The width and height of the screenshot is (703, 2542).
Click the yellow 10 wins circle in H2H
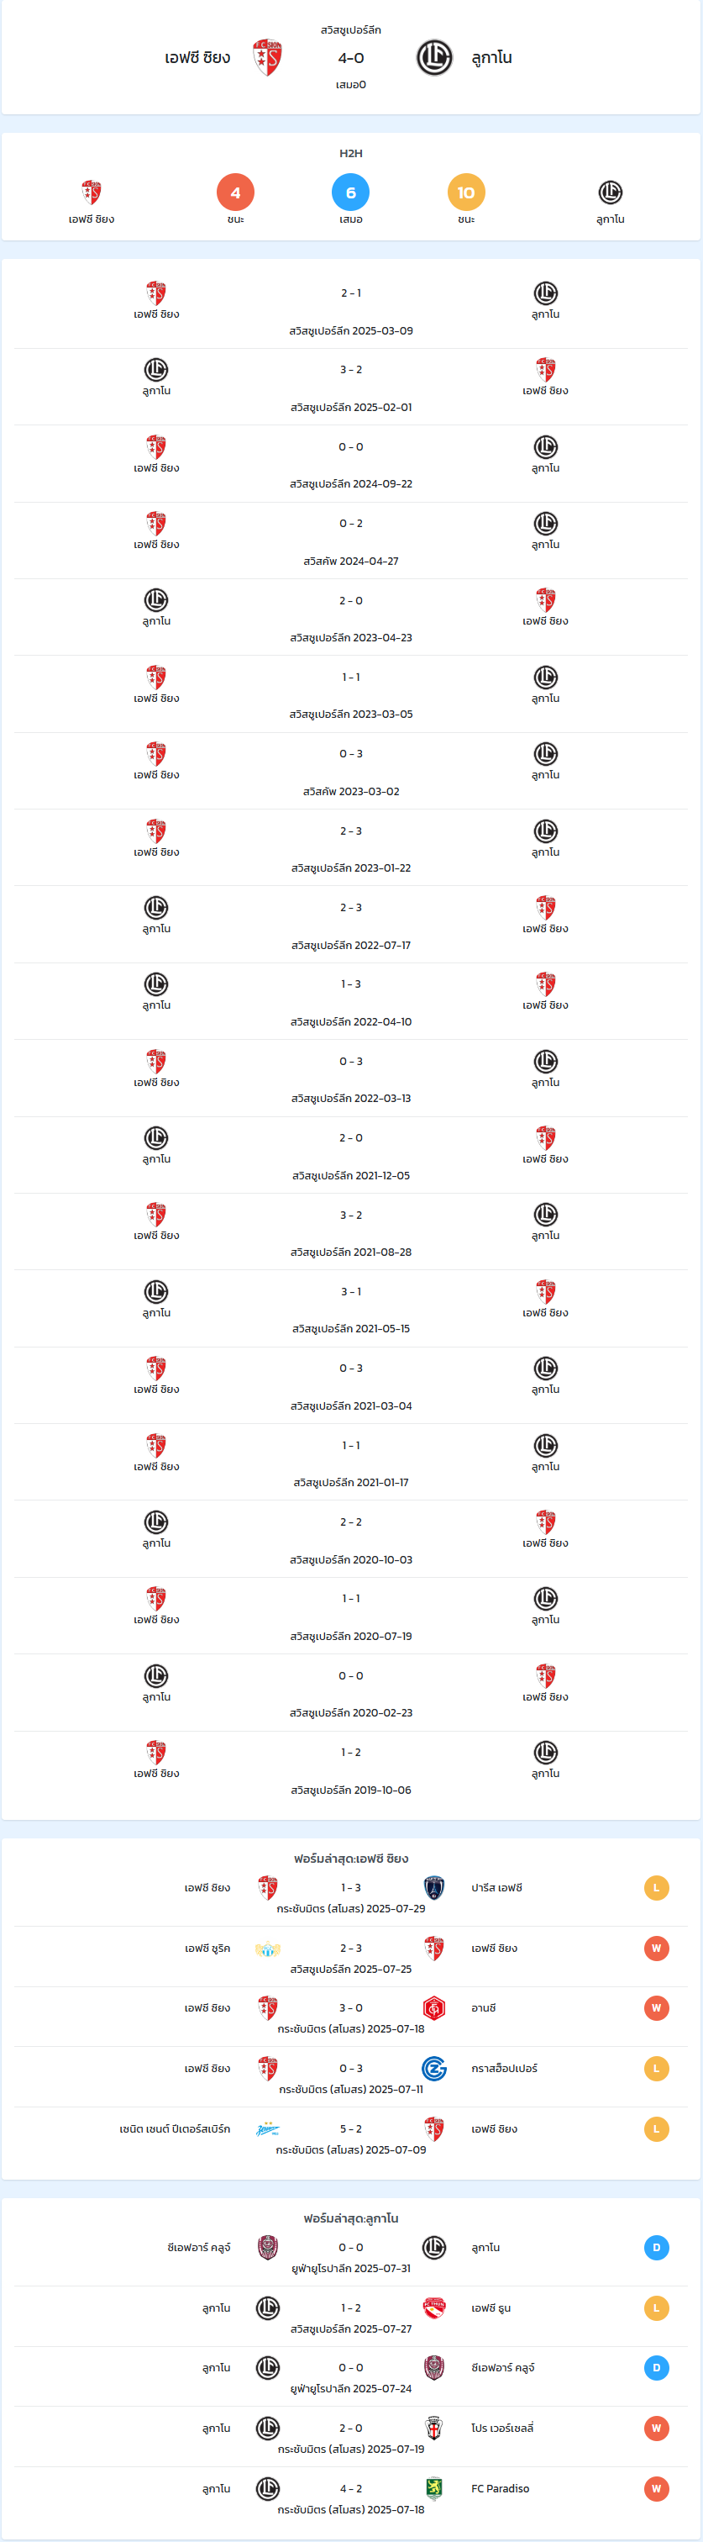coord(466,192)
